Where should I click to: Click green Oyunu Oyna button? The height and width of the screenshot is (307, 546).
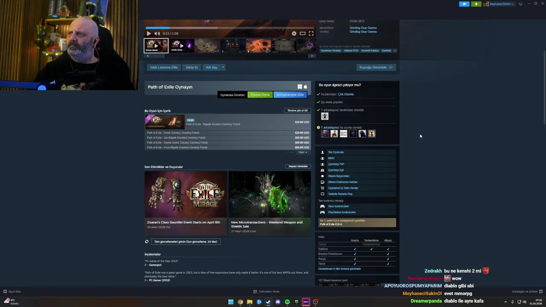pyautogui.click(x=260, y=95)
